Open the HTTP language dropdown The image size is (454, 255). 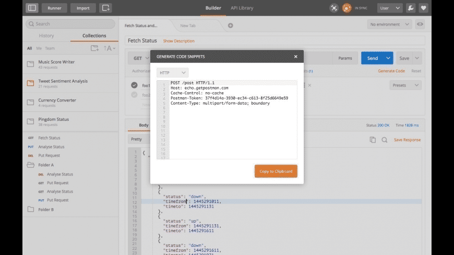172,73
